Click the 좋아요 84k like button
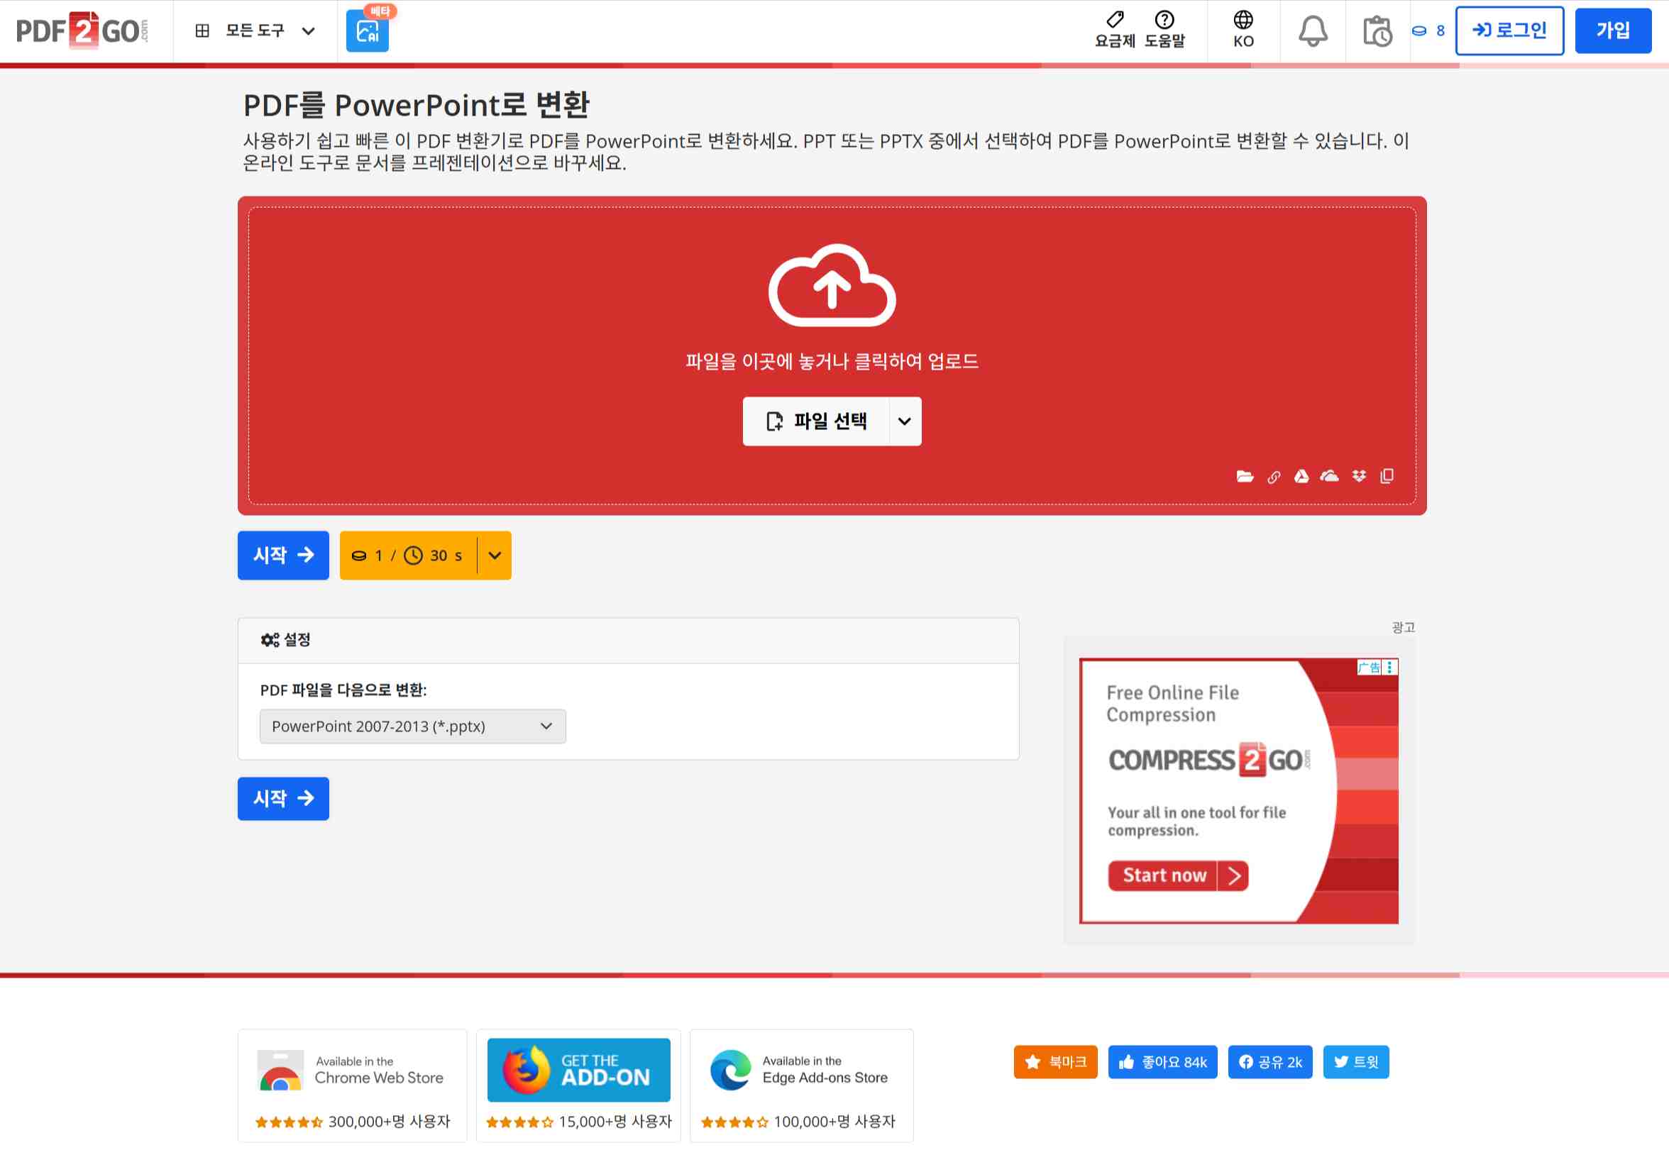 tap(1162, 1062)
